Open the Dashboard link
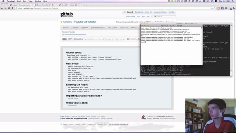The height and width of the screenshot is (133, 236). [x=139, y=12]
